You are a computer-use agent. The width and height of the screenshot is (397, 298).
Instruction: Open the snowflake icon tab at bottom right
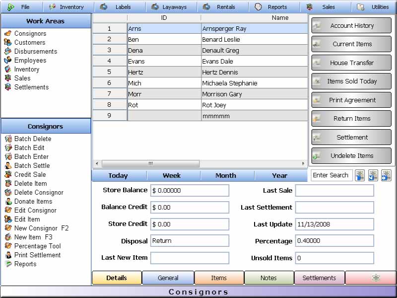coord(371,278)
